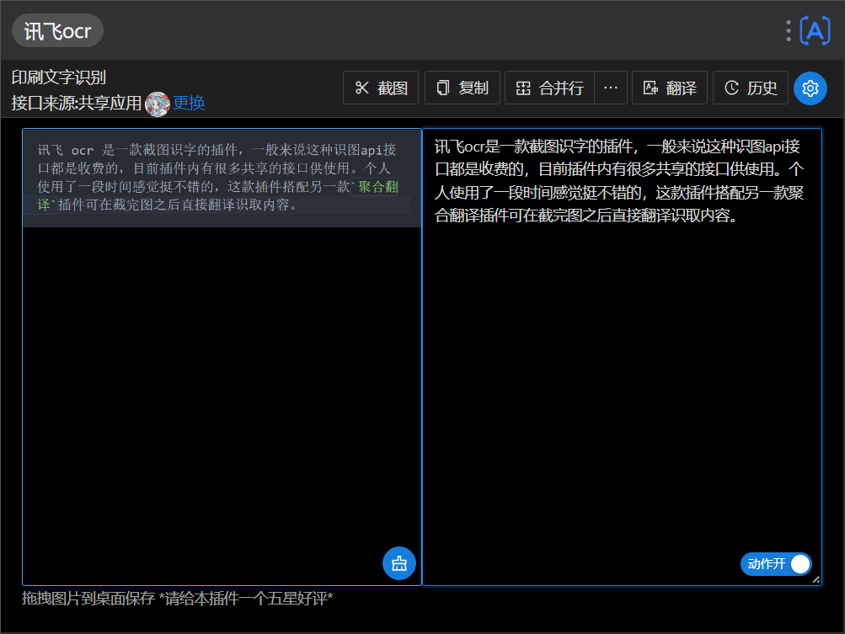Select the 截图 screenshot capture tool
Screen dimensions: 845x634
point(380,87)
